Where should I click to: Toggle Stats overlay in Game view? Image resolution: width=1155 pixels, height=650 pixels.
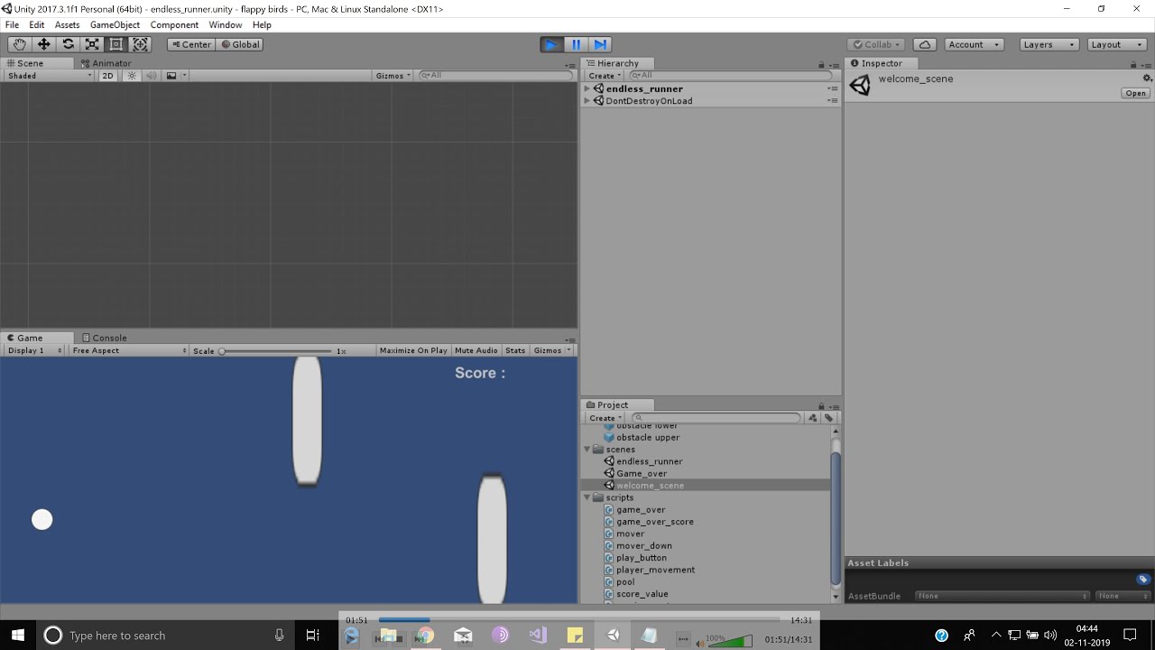(x=515, y=350)
